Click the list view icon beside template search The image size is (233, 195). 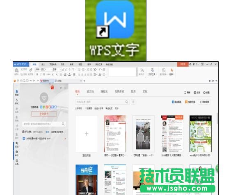133,102
